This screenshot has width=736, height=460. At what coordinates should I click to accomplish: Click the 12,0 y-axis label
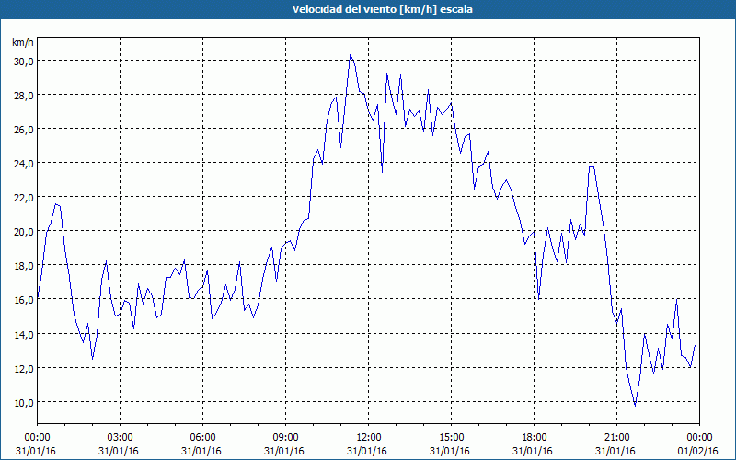point(23,369)
